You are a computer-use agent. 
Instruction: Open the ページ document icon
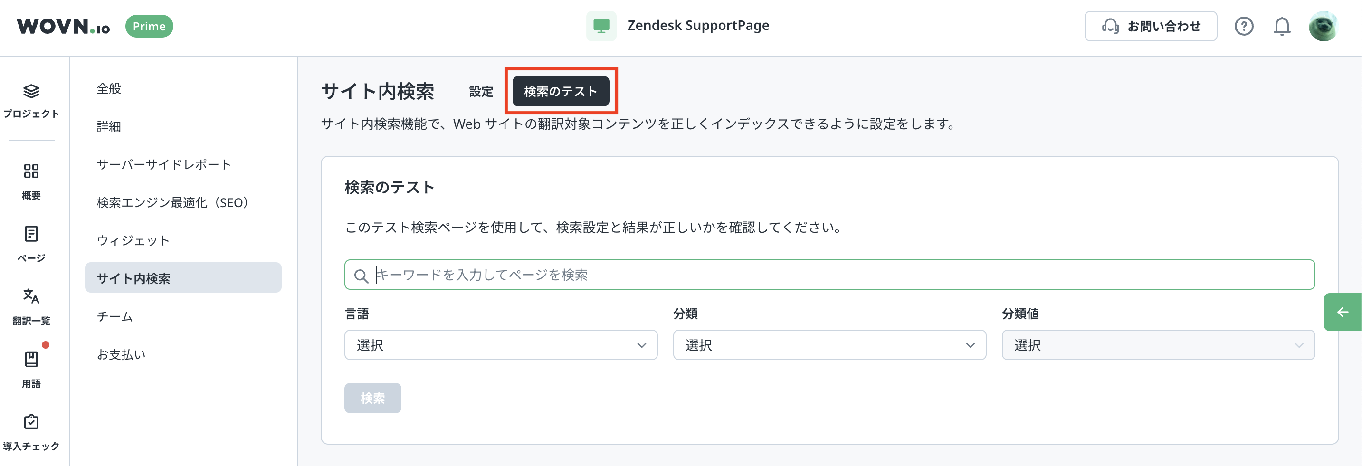(x=31, y=234)
